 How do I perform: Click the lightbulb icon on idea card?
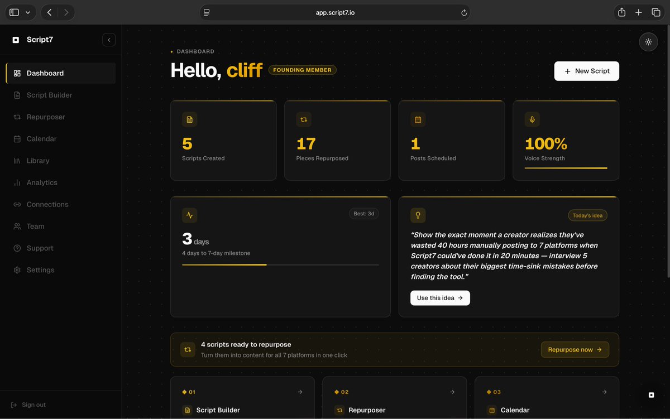point(418,215)
